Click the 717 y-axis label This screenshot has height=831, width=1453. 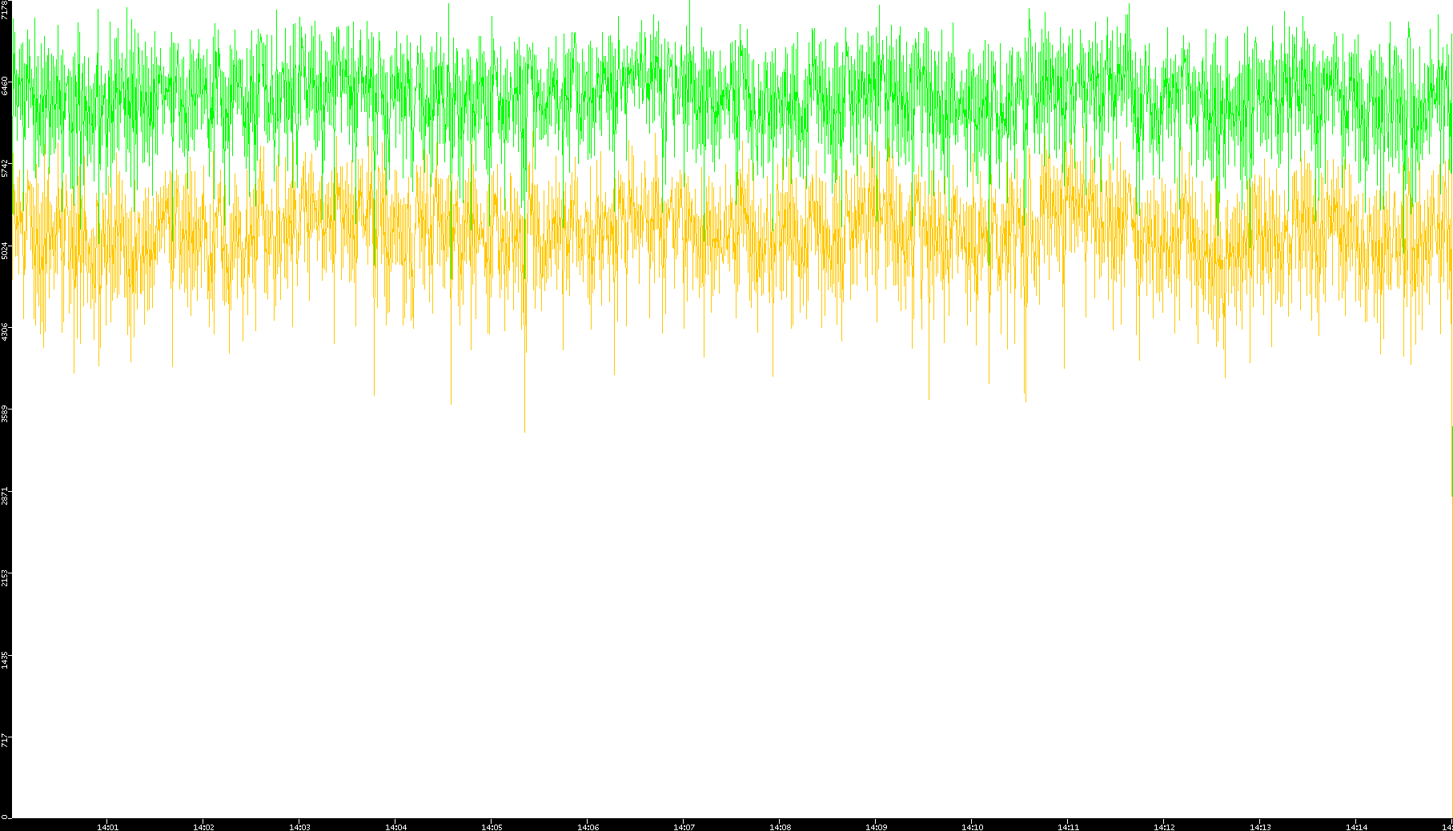(x=5, y=740)
